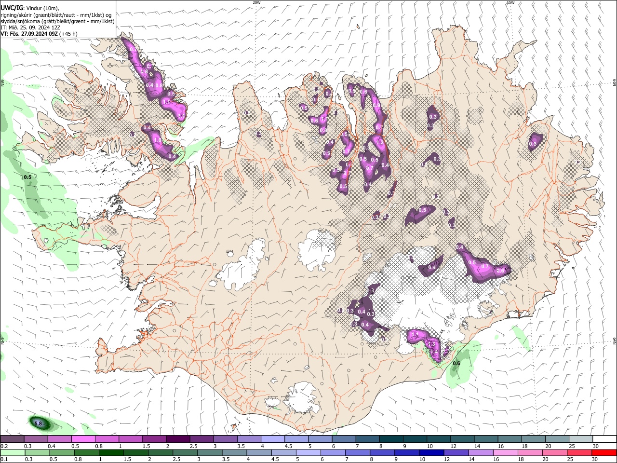Select the light purple 14–16 rain legend swatch
Image resolution: width=617 pixels, height=463 pixels.
click(481, 452)
